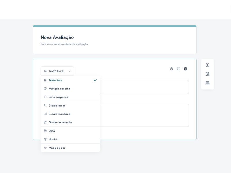The height and width of the screenshot is (173, 231).
Task: Add a text block from the side toolbar
Action: 207,74
